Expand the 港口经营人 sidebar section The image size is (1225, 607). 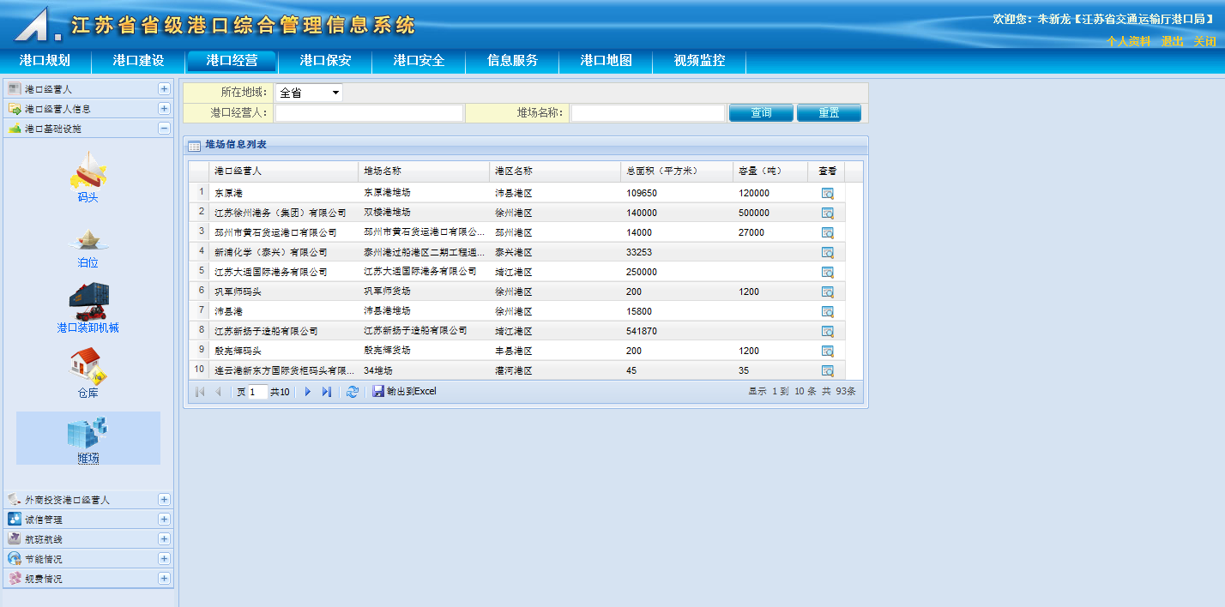pyautogui.click(x=164, y=89)
